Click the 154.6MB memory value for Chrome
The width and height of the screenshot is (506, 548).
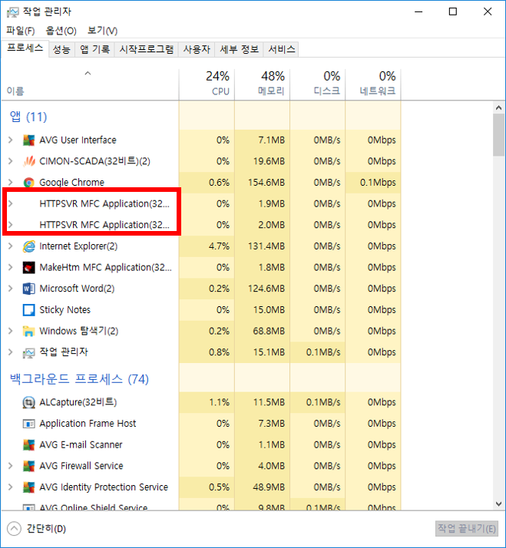tap(266, 183)
